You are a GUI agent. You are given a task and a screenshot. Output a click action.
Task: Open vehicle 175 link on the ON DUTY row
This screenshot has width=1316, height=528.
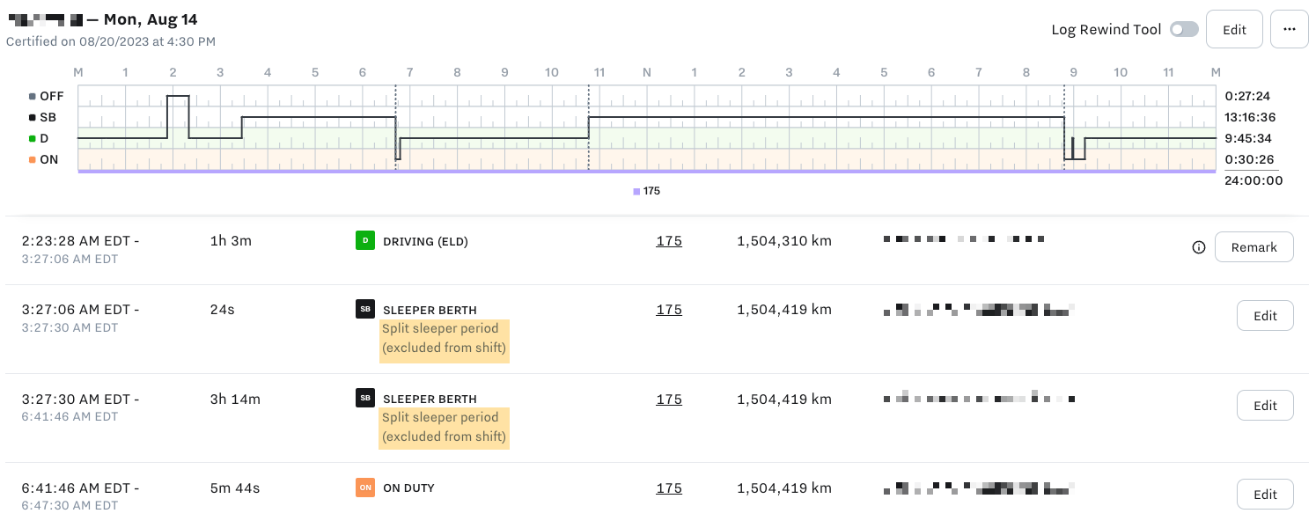[669, 488]
